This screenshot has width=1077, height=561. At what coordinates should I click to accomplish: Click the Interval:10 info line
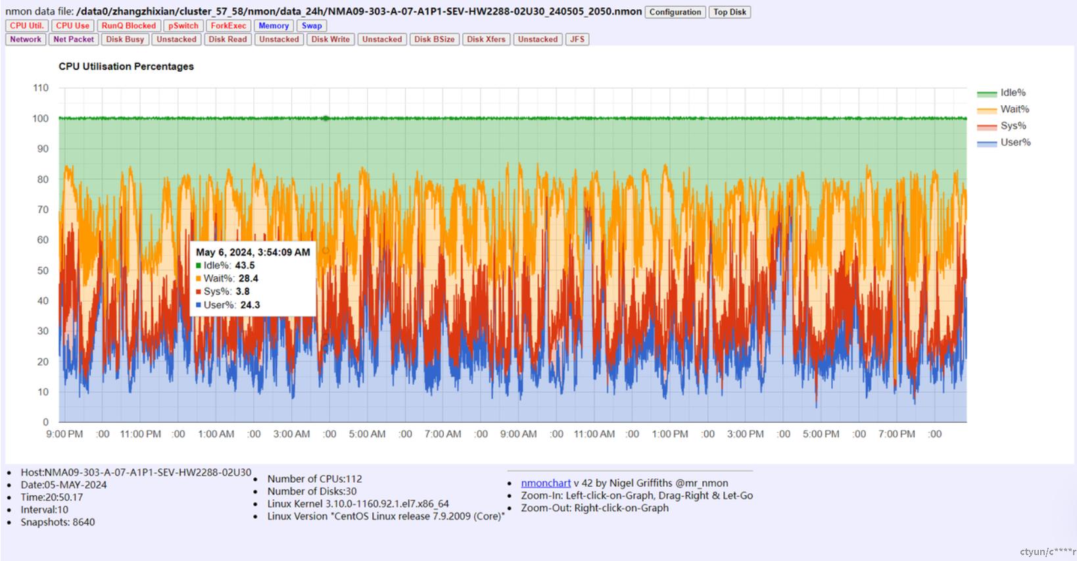[x=44, y=510]
